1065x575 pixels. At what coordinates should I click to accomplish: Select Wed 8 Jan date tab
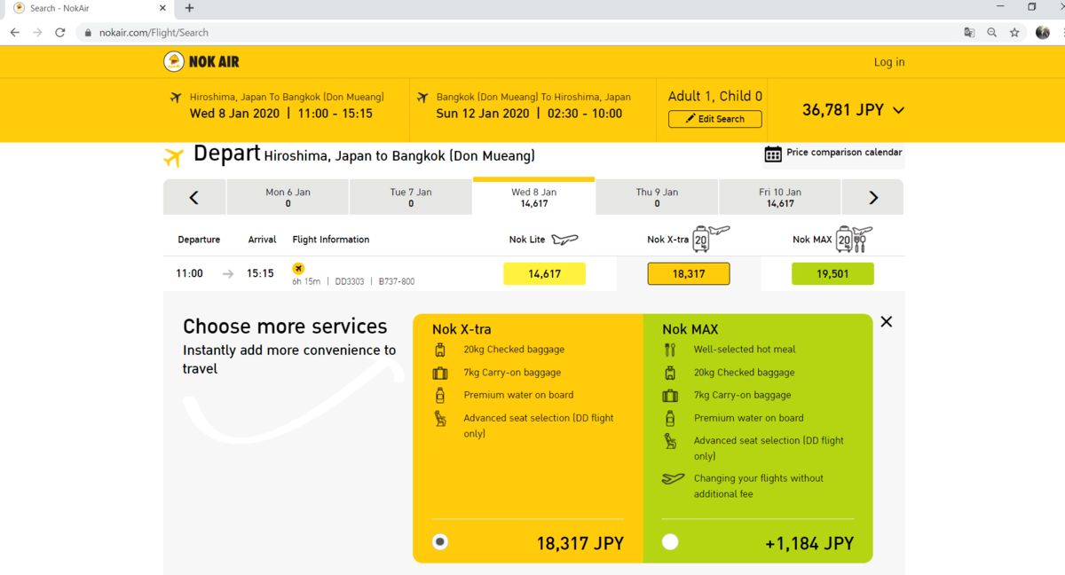pyautogui.click(x=533, y=196)
